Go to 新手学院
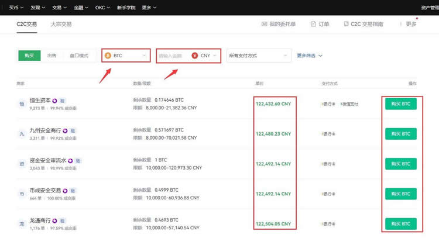Screen dimensions: 439x238 pyautogui.click(x=126, y=8)
